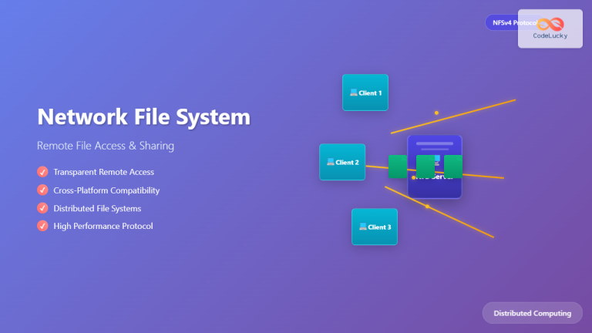Click the Remote File Access & Sharing subtitle
The width and height of the screenshot is (592, 333).
(x=106, y=146)
